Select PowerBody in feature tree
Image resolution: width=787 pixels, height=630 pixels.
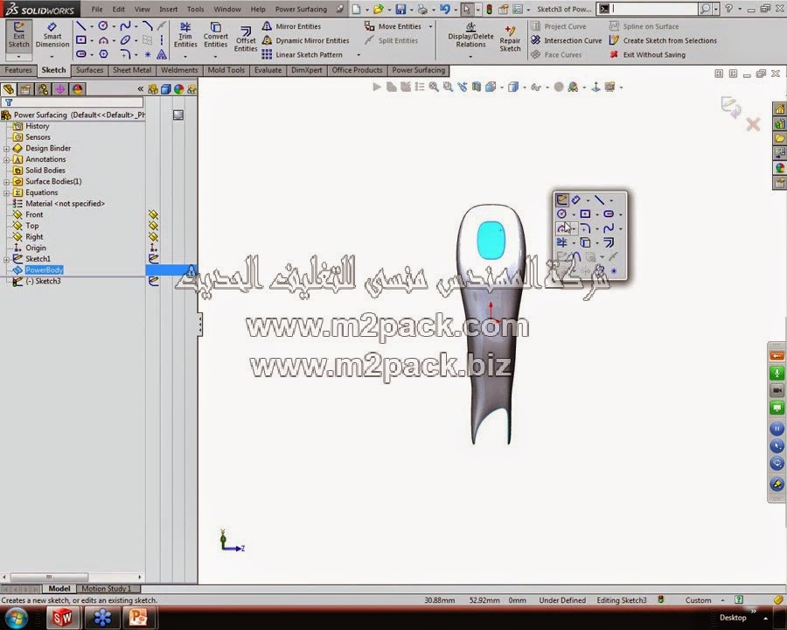45,269
